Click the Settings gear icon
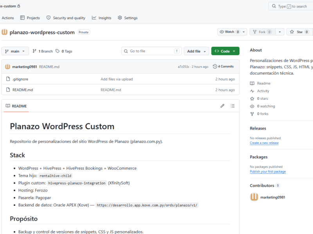This screenshot has width=313, height=234. (x=120, y=18)
